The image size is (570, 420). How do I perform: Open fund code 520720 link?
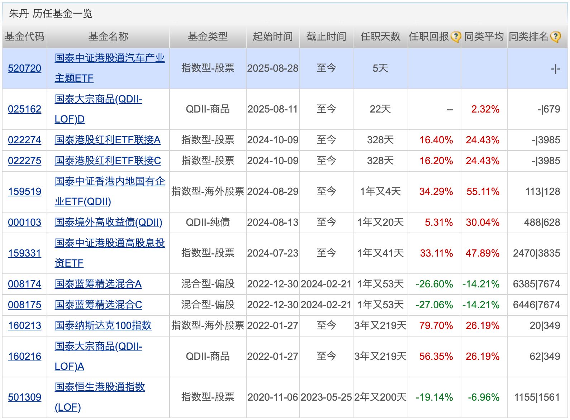point(24,68)
